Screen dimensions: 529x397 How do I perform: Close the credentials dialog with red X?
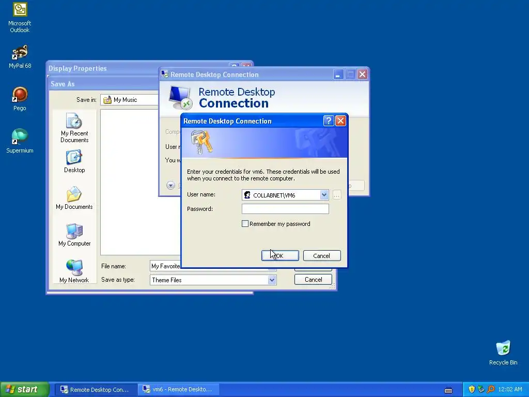[340, 121]
